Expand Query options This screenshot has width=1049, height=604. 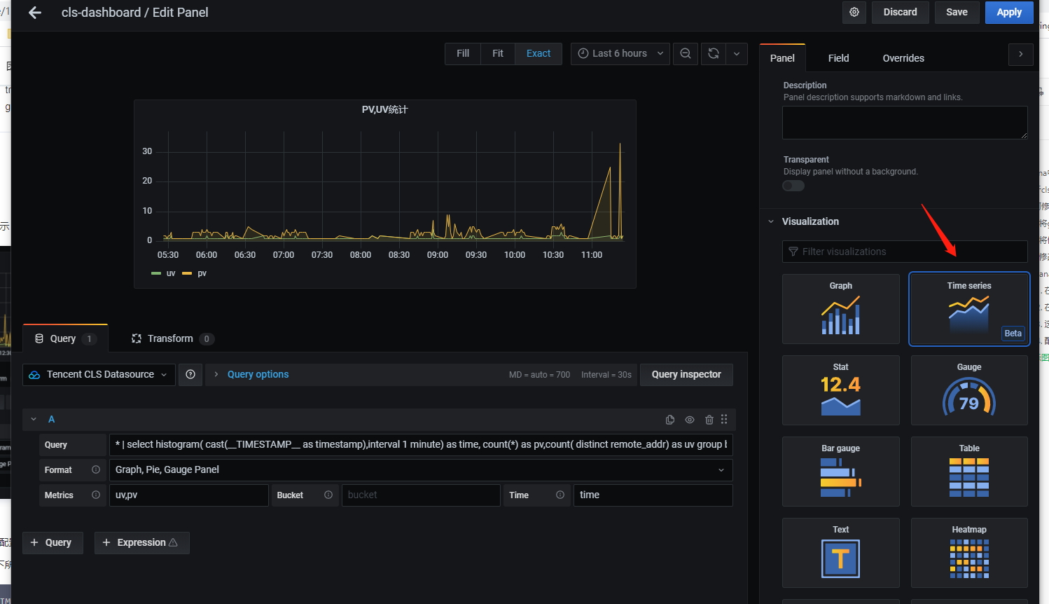pos(258,375)
